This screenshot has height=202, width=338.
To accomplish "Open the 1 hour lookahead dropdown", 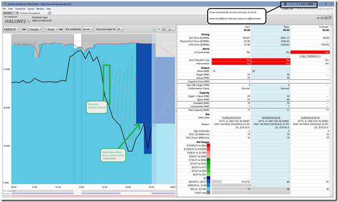I will tap(51, 29).
